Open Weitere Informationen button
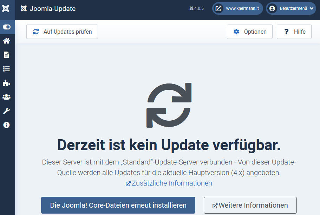The height and width of the screenshot is (215, 320). click(250, 205)
